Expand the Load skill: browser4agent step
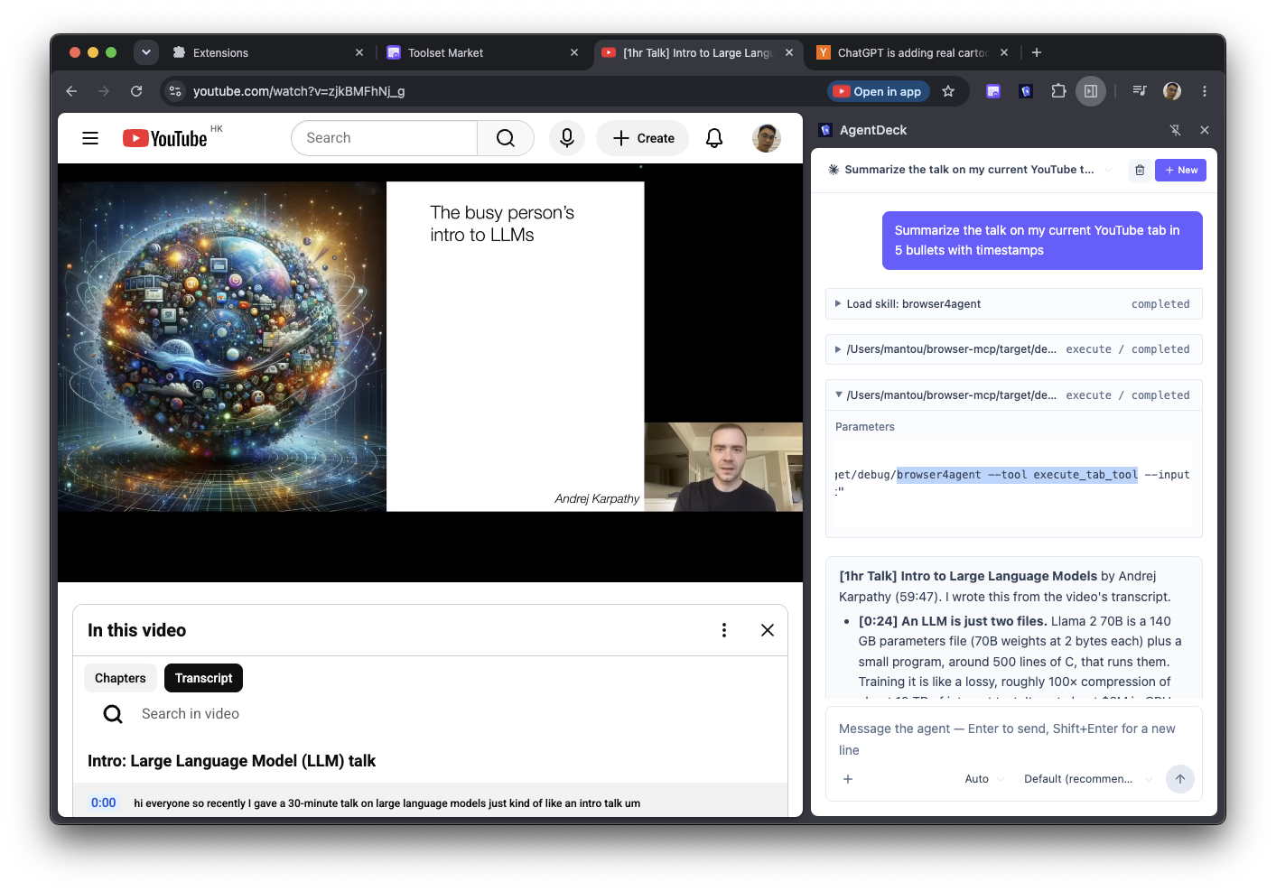 pos(1013,304)
